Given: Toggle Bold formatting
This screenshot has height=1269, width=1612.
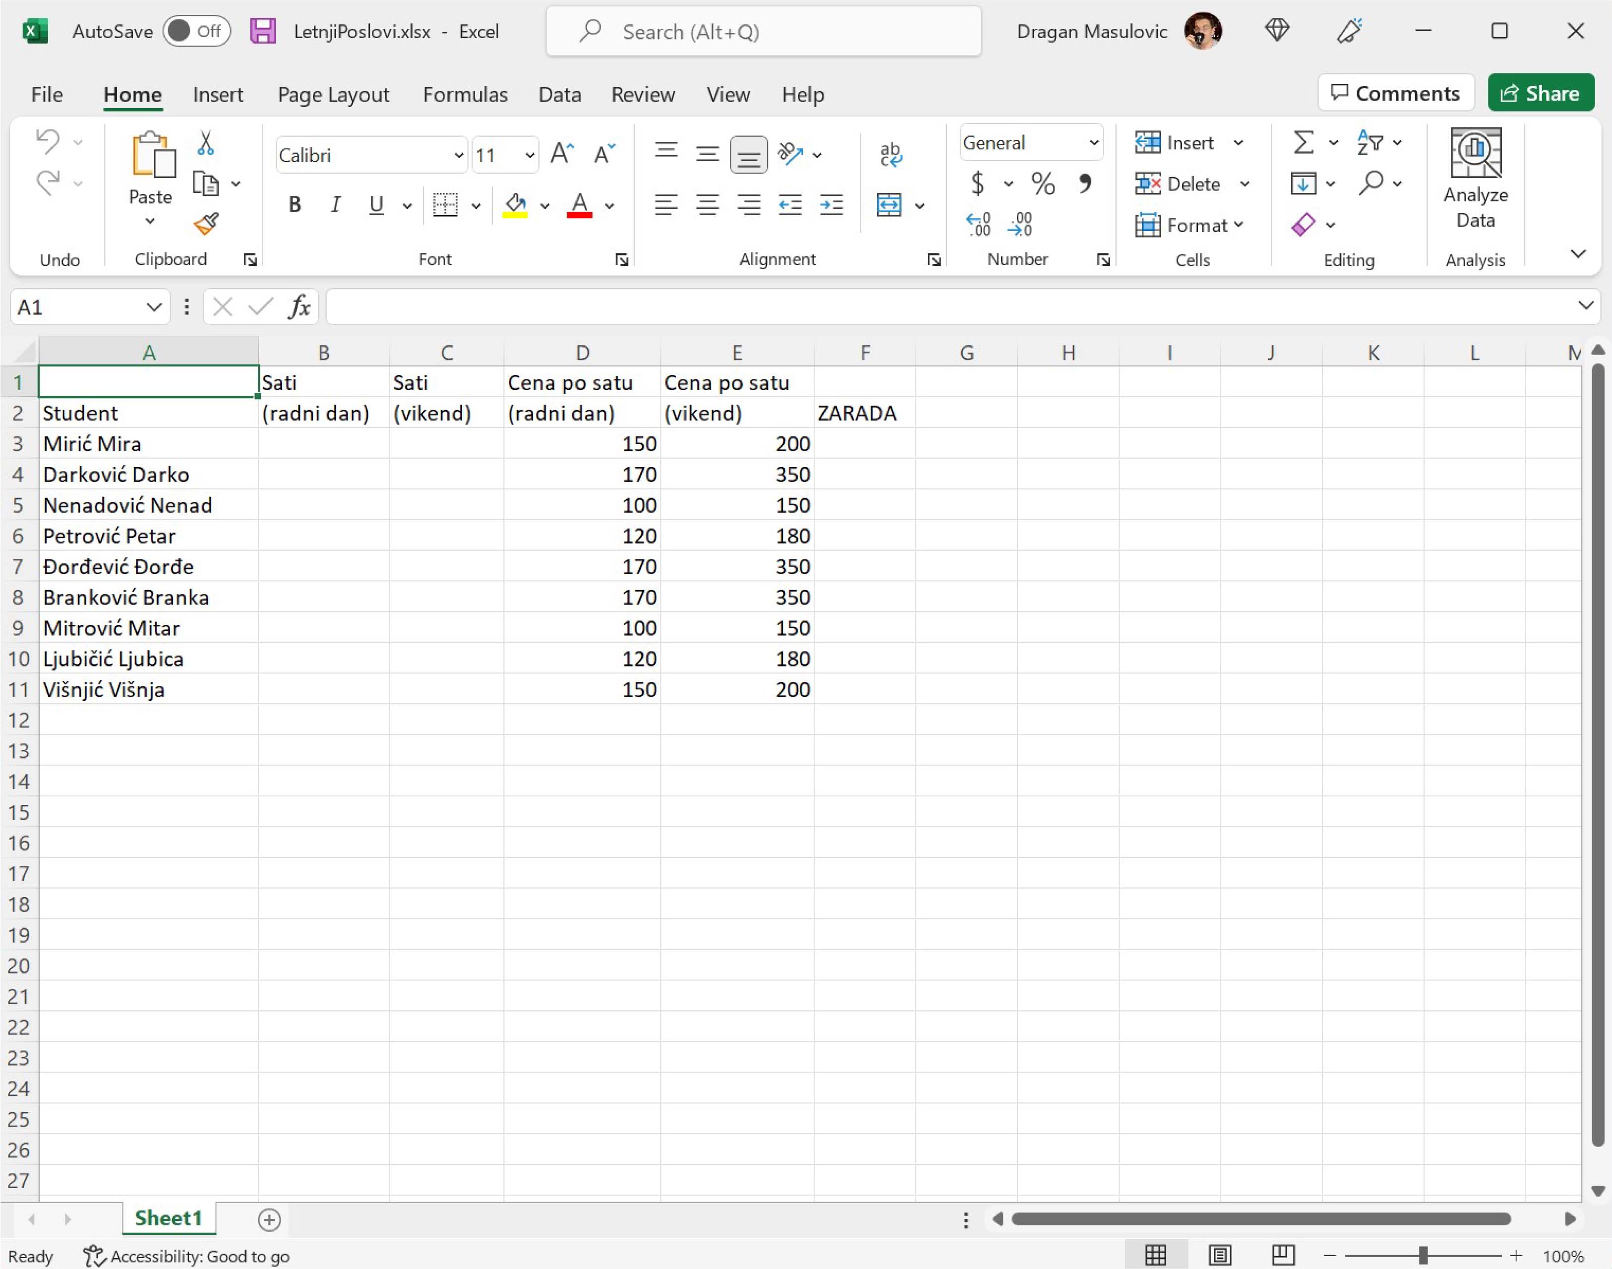Looking at the screenshot, I should (294, 204).
